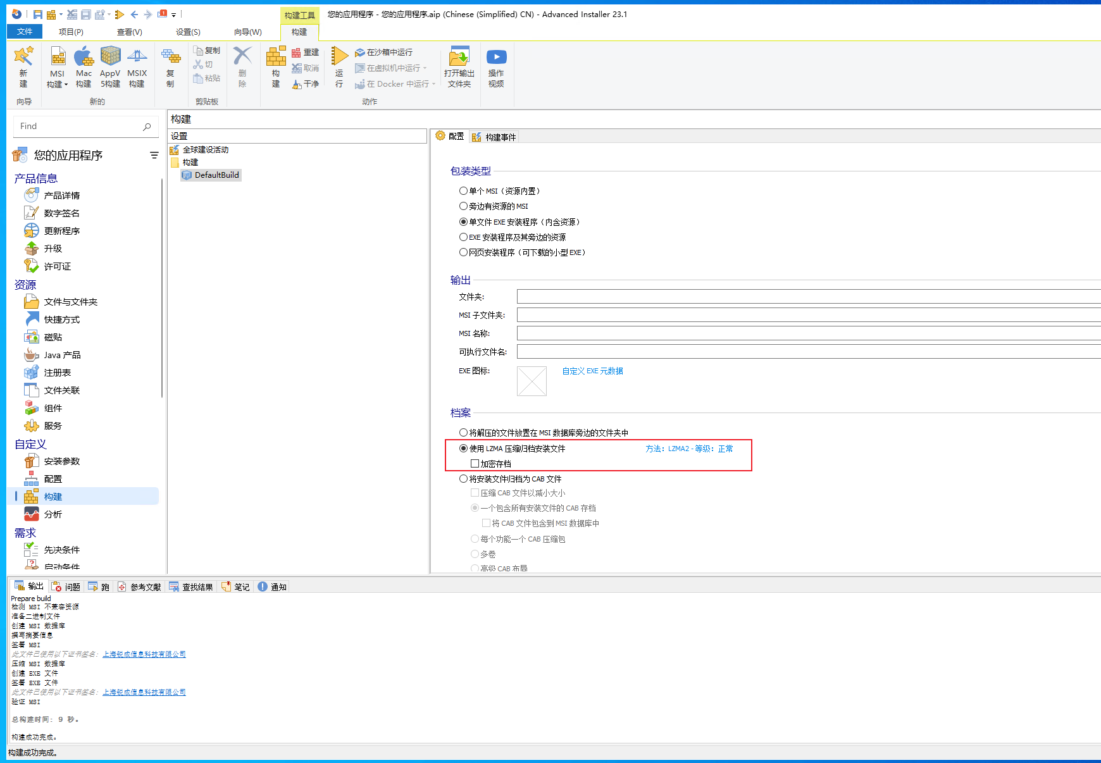Expand the 在虚拟机中运行 dropdown
Image resolution: width=1101 pixels, height=763 pixels.
pos(425,68)
